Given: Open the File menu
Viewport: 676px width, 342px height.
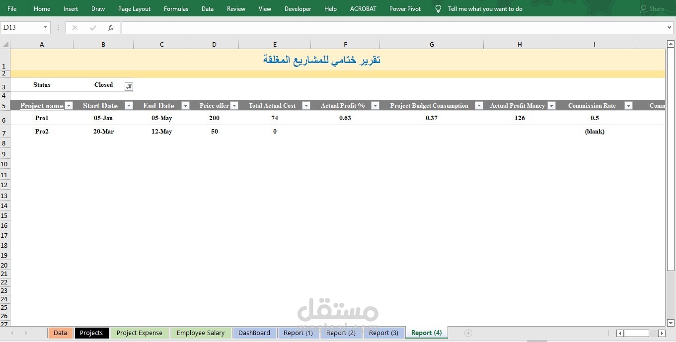Looking at the screenshot, I should pyautogui.click(x=12, y=9).
